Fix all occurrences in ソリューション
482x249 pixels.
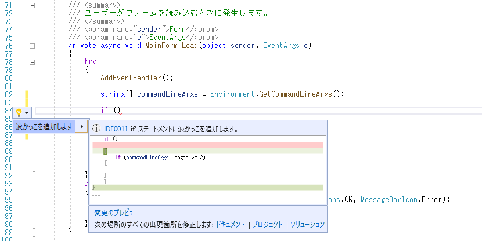pyautogui.click(x=307, y=225)
